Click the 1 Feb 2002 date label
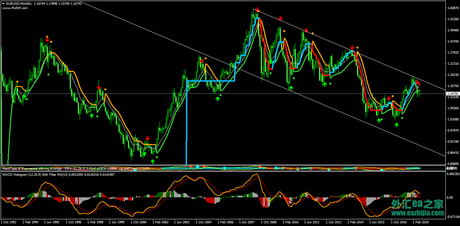Image resolution: width=460 pixels, height=226 pixels. click(x=161, y=223)
